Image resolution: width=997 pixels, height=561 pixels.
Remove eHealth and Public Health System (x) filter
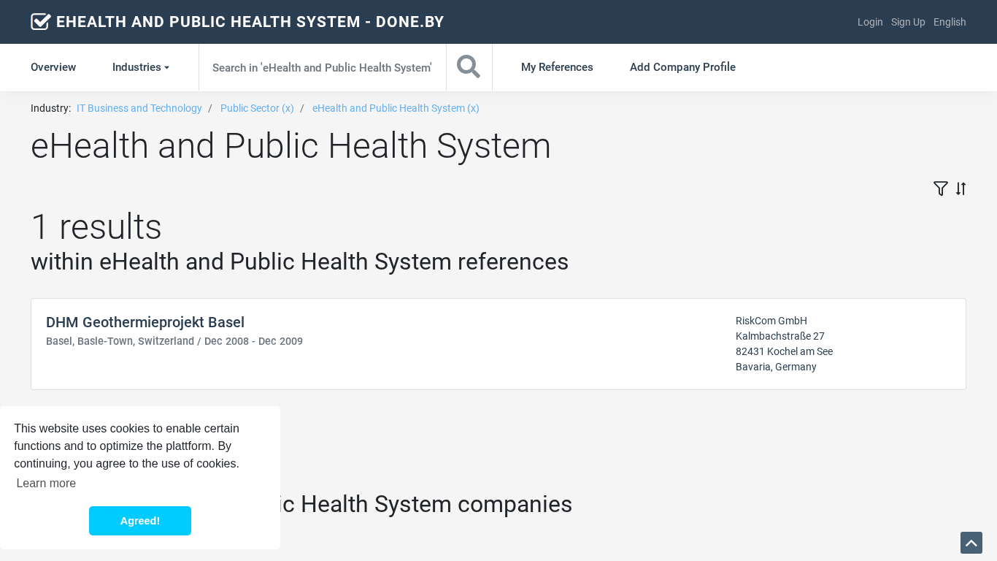tap(396, 108)
